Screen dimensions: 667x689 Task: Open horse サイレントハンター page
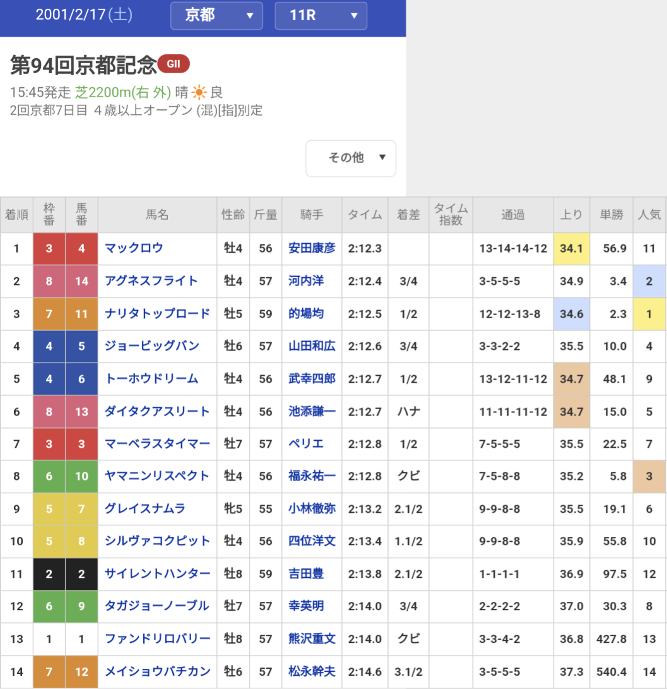(x=158, y=574)
